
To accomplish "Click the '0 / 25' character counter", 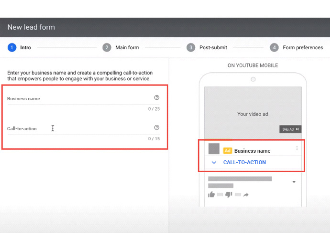I will click(x=154, y=109).
